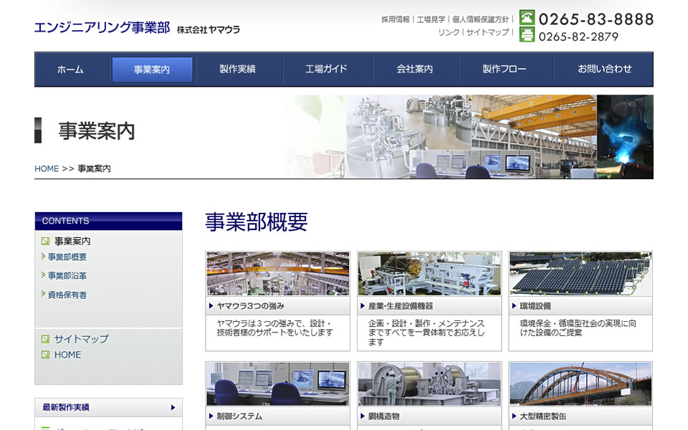
Task: Click the small chevron before 資格保有者
Action: (x=43, y=294)
